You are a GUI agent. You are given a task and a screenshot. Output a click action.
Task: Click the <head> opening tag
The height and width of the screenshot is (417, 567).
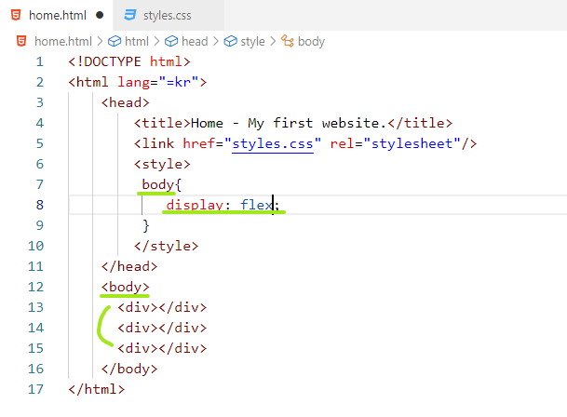click(x=125, y=102)
